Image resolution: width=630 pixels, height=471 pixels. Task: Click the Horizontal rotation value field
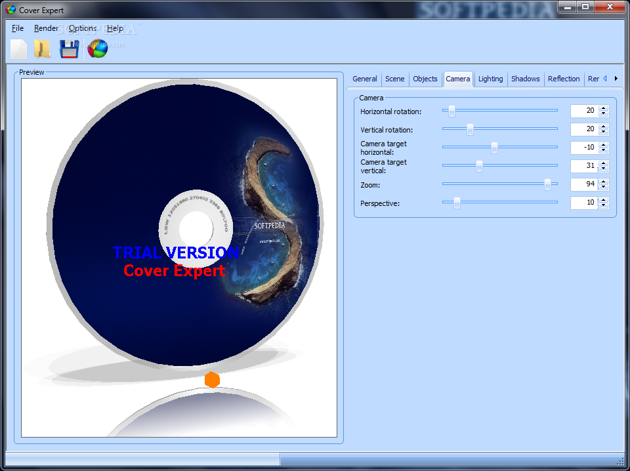584,111
